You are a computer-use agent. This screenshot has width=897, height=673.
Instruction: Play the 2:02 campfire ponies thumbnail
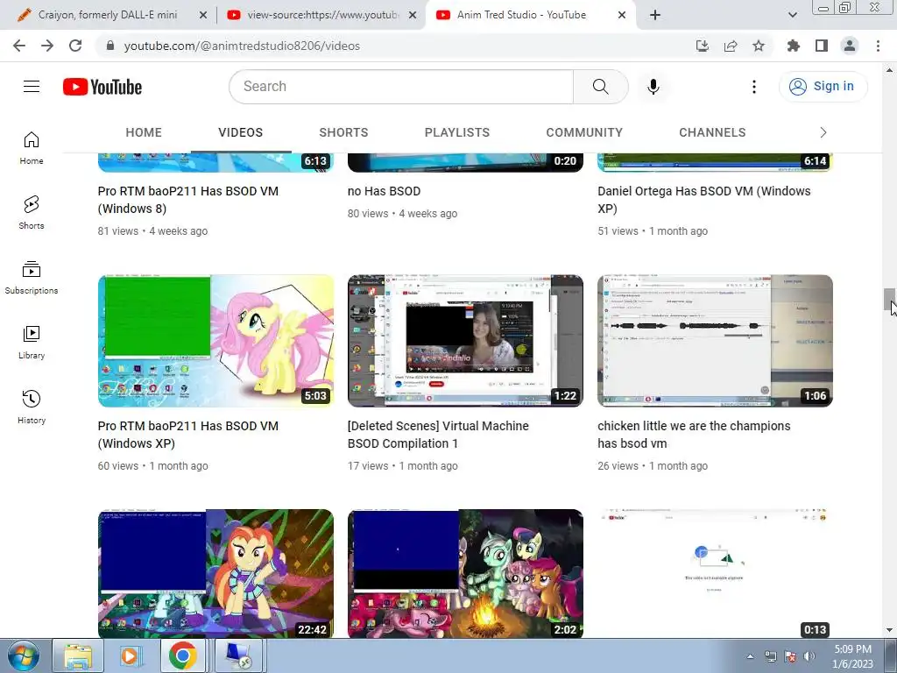click(x=466, y=574)
